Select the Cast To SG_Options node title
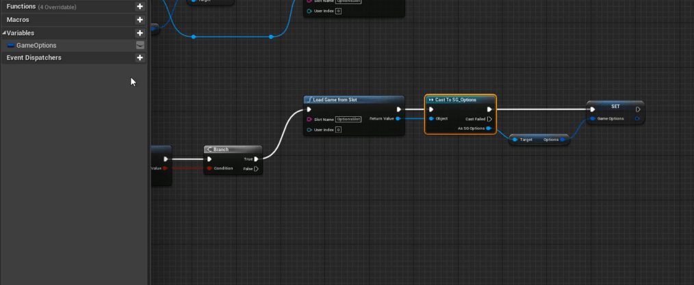Screen dimensions: 694x285 [x=455, y=100]
